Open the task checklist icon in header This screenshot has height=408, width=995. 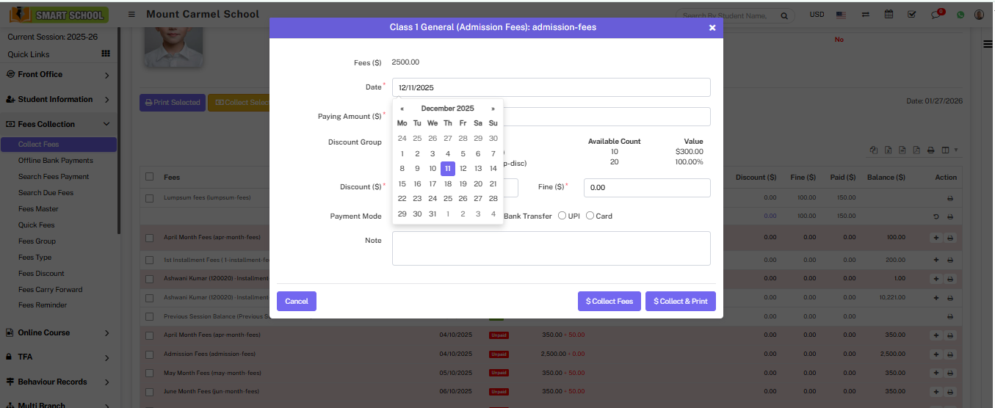pos(912,15)
